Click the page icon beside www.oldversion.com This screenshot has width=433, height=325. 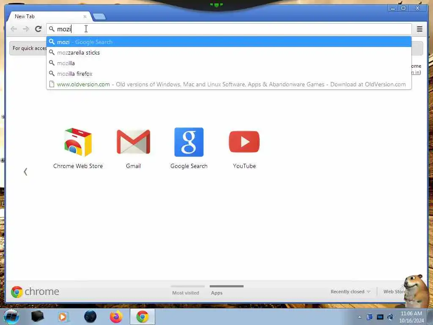click(x=52, y=84)
